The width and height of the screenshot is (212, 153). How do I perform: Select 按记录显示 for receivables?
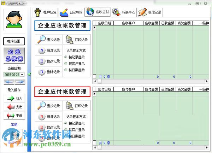(75, 57)
